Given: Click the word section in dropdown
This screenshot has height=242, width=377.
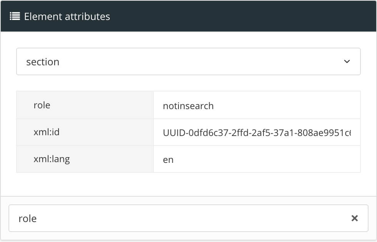Looking at the screenshot, I should 43,62.
